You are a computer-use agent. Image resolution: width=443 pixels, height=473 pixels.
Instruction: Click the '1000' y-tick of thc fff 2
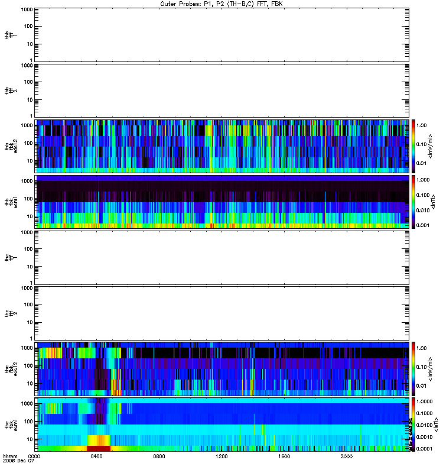tap(27, 288)
